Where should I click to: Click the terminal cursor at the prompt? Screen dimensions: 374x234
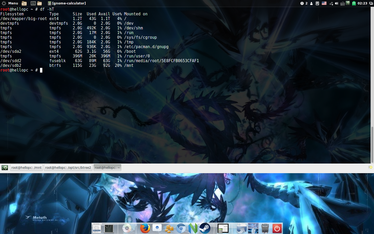(x=41, y=70)
